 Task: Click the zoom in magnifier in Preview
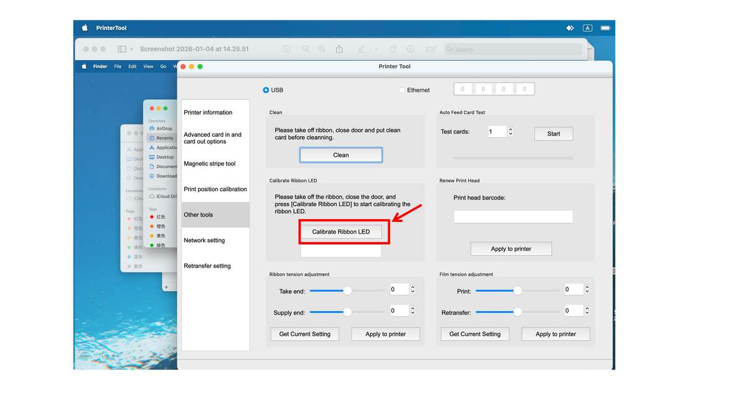click(322, 49)
